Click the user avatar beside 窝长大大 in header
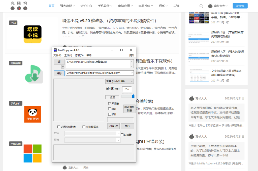258x171 pixels. 210,6
